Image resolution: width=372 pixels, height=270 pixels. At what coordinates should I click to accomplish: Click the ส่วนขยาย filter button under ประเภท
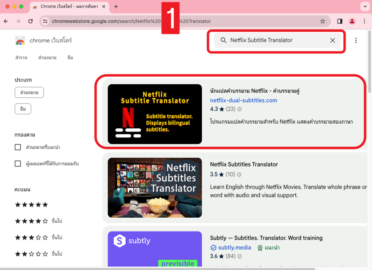tap(29, 92)
